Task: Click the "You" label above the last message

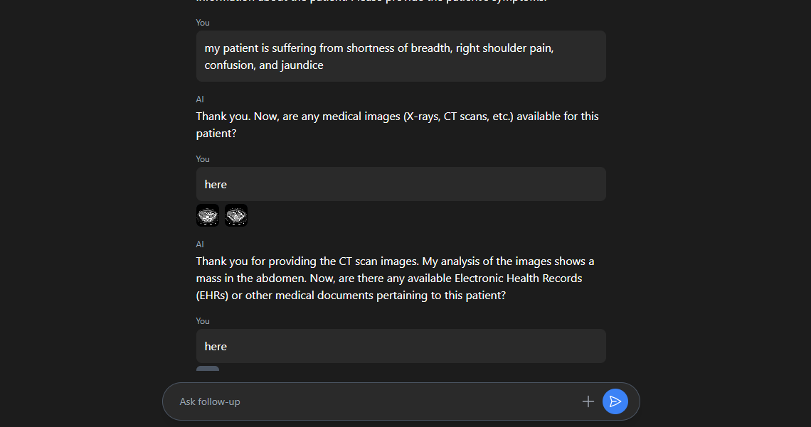Action: (202, 320)
